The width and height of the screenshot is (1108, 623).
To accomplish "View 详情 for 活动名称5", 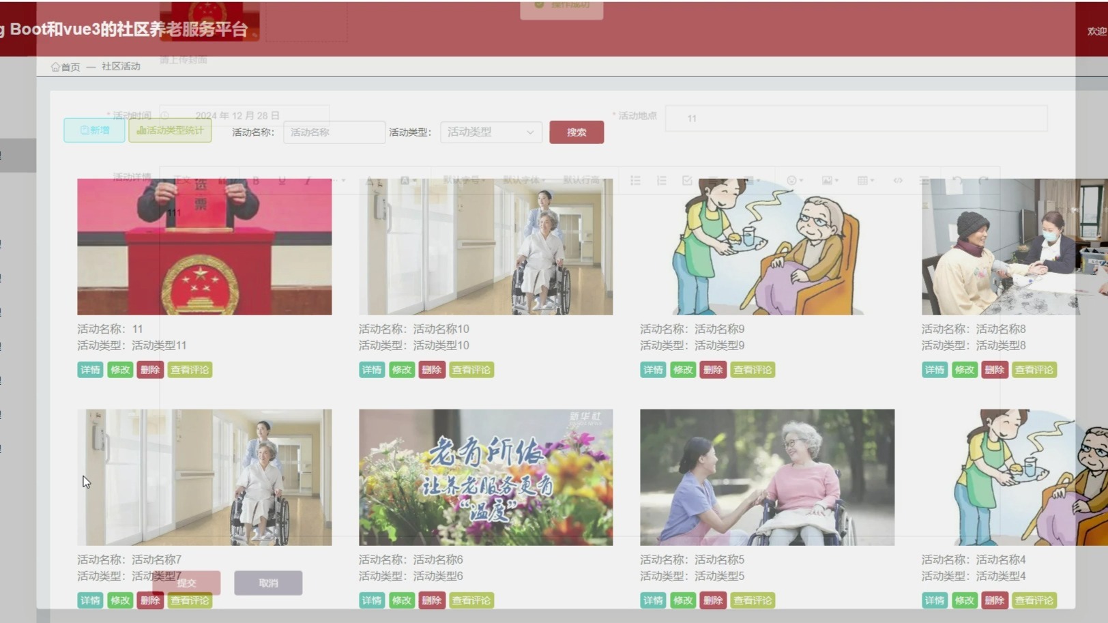I will point(653,600).
